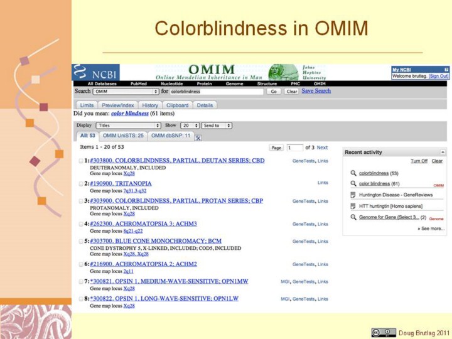
Task: Open the Search database dropdown set to OMIM
Action: coord(126,92)
